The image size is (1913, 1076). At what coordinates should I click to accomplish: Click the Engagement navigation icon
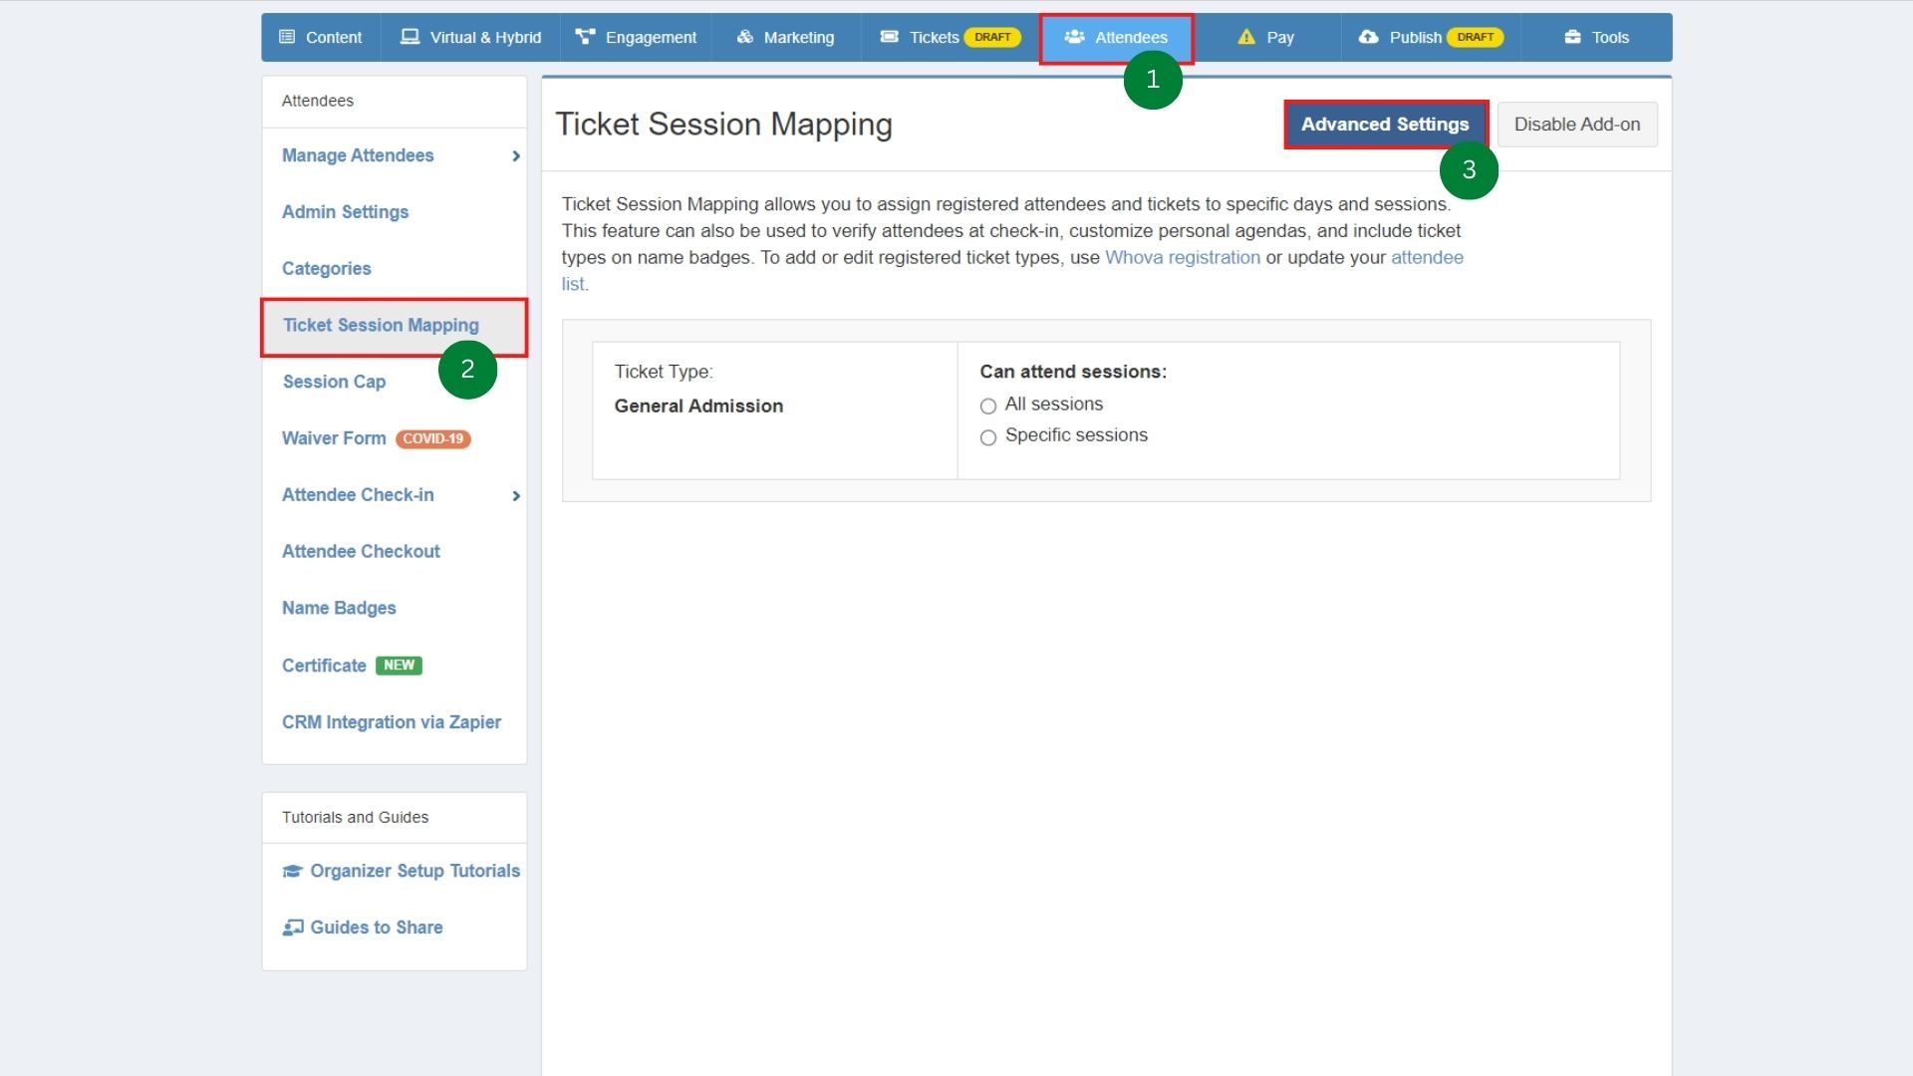[586, 36]
